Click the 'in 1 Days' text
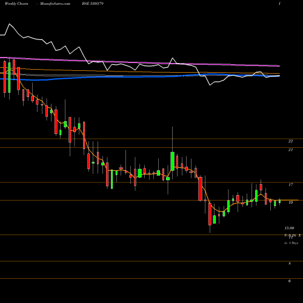The height and width of the screenshot is (303, 303). click(x=291, y=243)
